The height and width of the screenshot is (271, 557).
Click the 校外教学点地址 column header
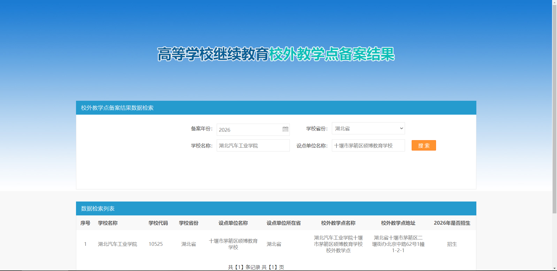coord(398,223)
